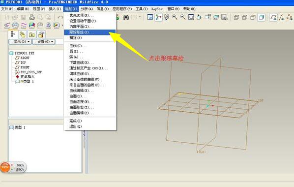Viewport: 294px width, 187px height.
Task: Open the selection box dropdown arrow
Action: (140, 17)
